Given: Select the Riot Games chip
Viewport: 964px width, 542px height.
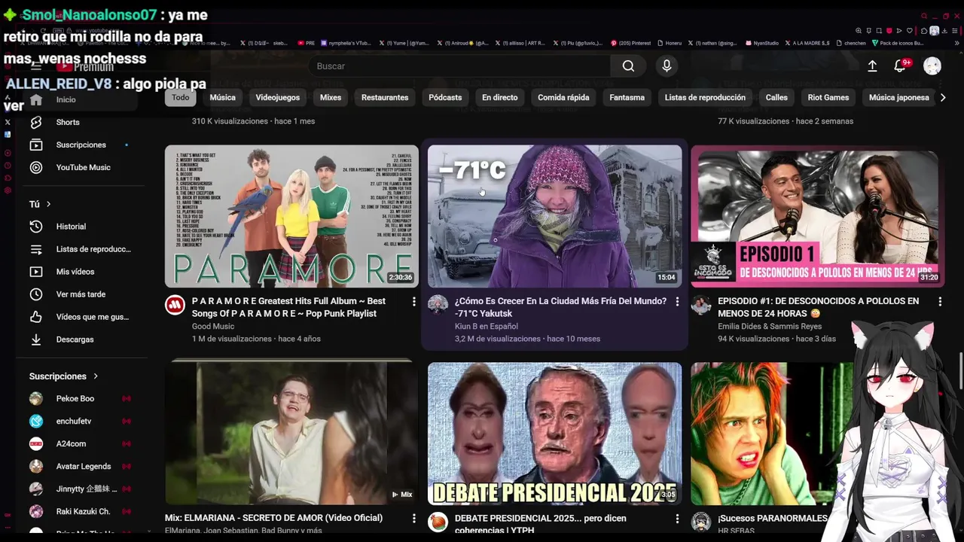Looking at the screenshot, I should click(828, 98).
